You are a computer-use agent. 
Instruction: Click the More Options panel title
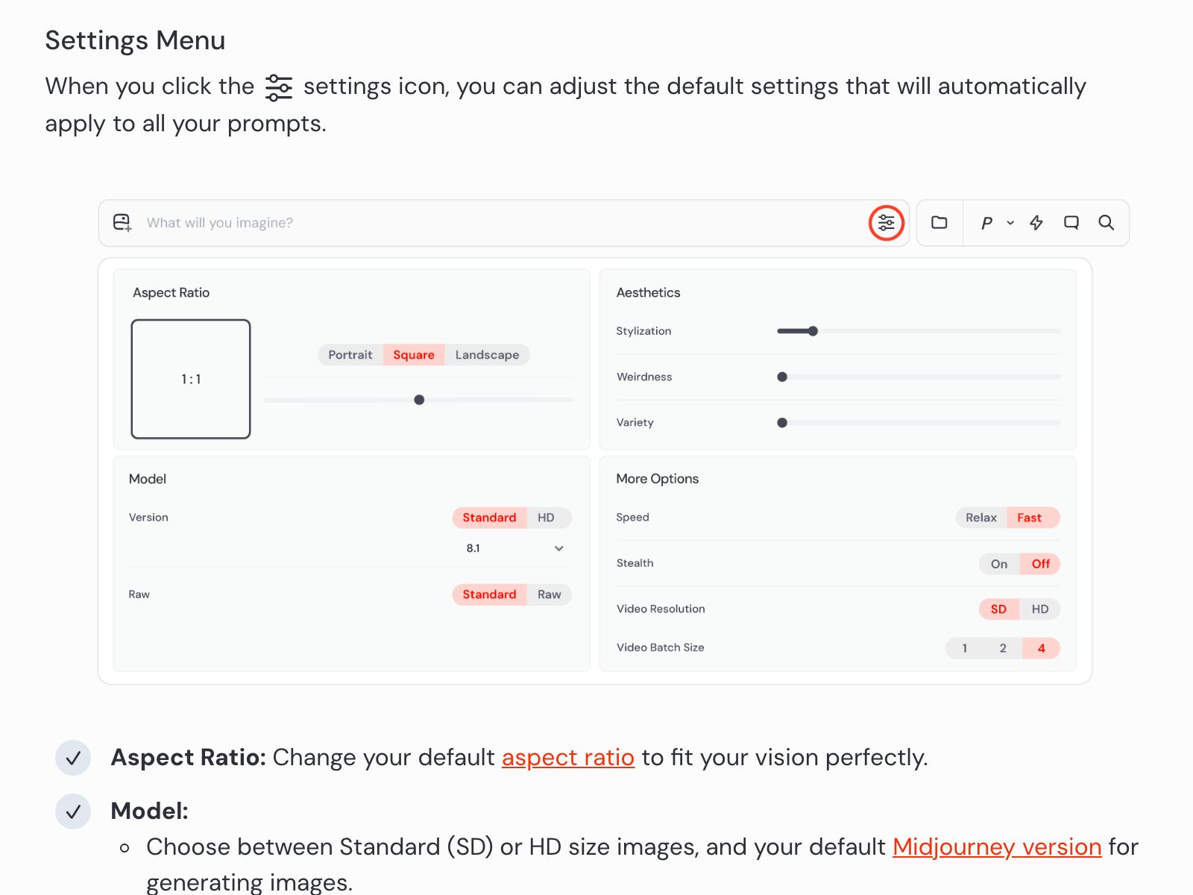(x=657, y=479)
